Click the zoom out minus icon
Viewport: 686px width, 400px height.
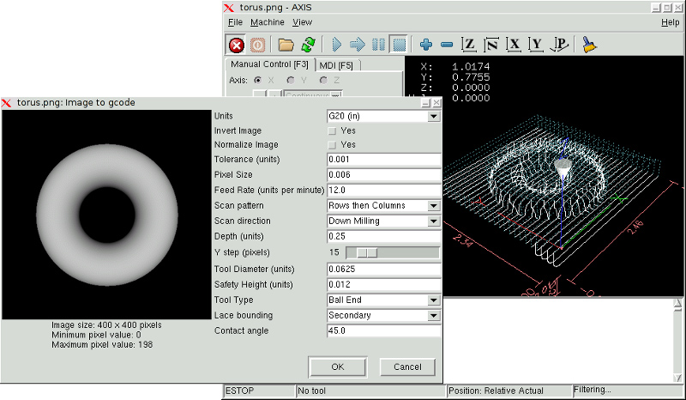[447, 45]
